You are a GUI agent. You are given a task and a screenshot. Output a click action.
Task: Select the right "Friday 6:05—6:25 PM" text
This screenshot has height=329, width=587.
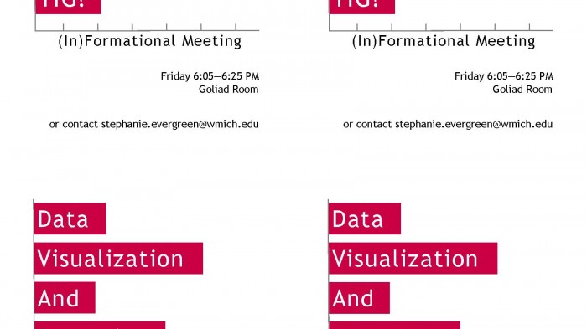(x=504, y=76)
